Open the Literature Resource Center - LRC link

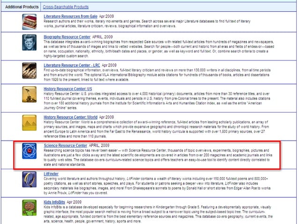pos(72,65)
